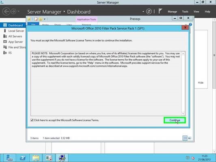216x162 pixels.
Task: Click the '3 items' status bar text
Action: point(35,138)
